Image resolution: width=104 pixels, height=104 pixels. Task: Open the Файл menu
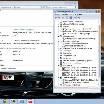click(x=57, y=15)
